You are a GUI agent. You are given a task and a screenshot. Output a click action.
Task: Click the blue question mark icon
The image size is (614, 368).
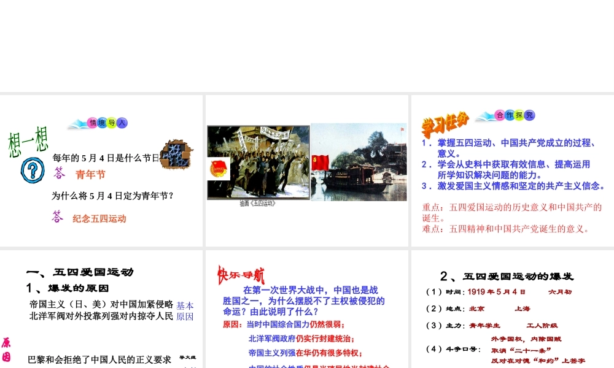point(33,170)
